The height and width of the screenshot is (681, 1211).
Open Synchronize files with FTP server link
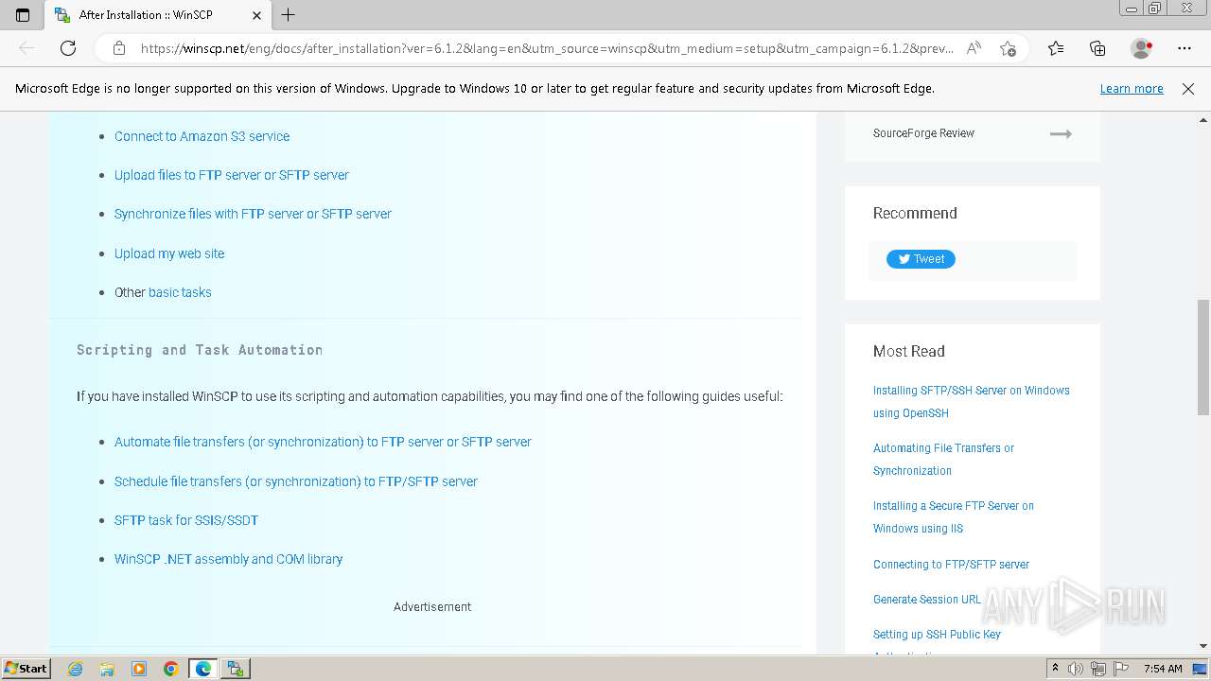[253, 214]
